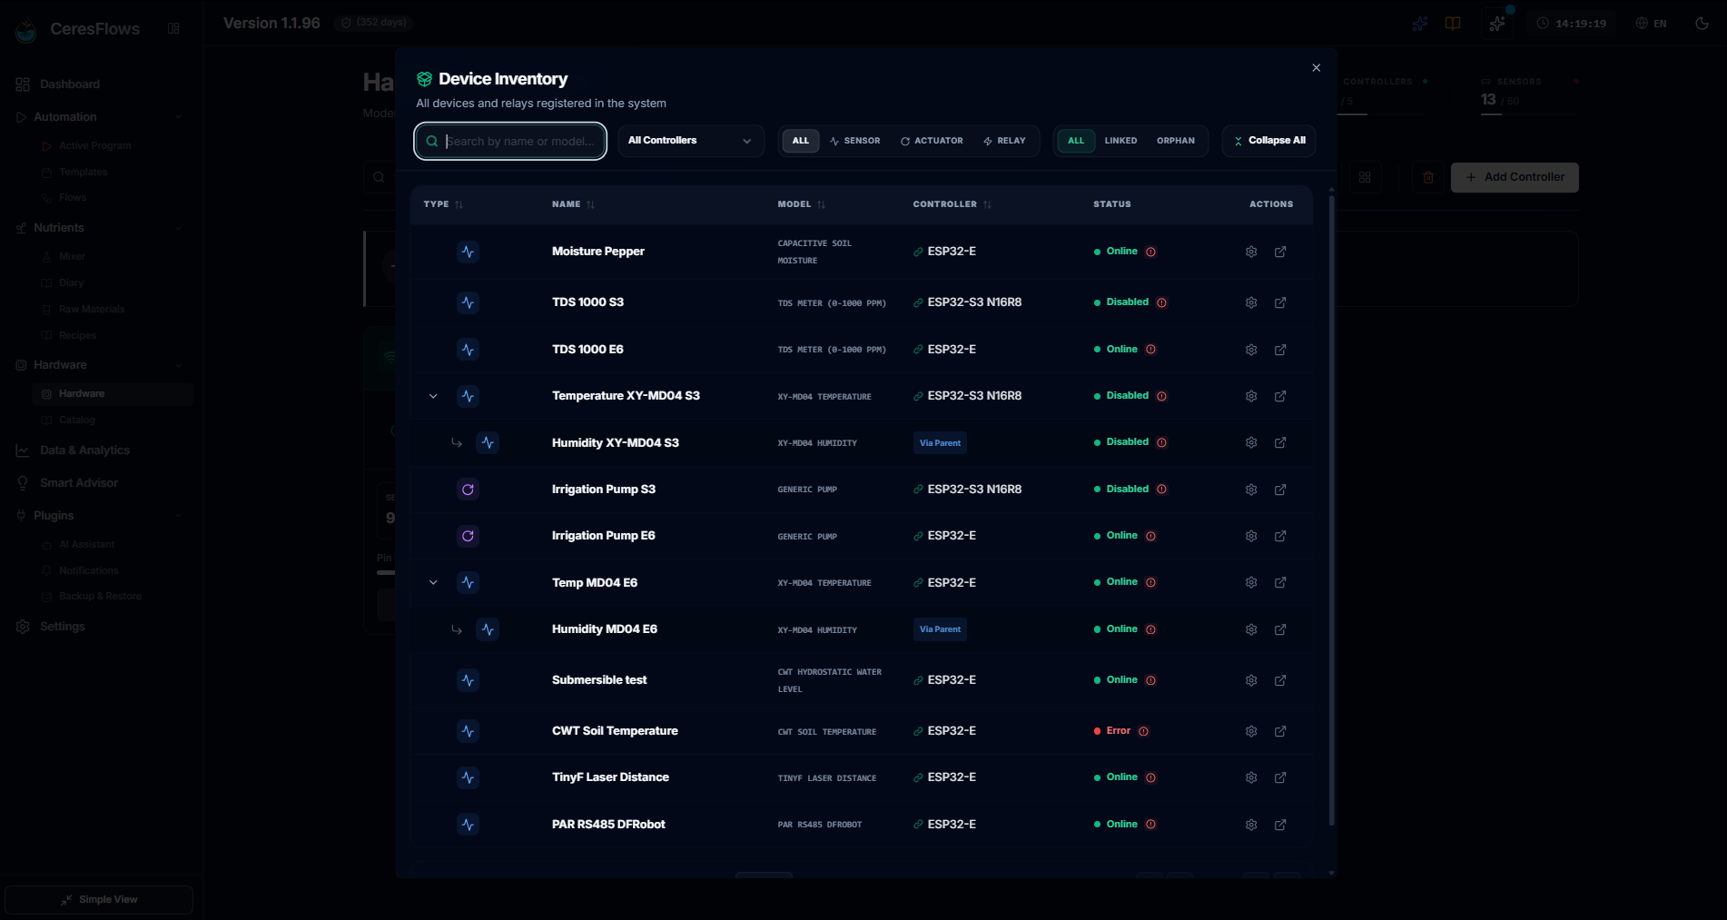The image size is (1727, 920).
Task: Click the device table vertical scrollbar
Action: (x=1331, y=509)
